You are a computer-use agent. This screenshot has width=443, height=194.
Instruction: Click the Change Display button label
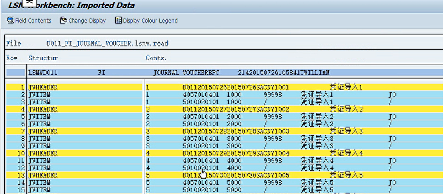(x=87, y=21)
